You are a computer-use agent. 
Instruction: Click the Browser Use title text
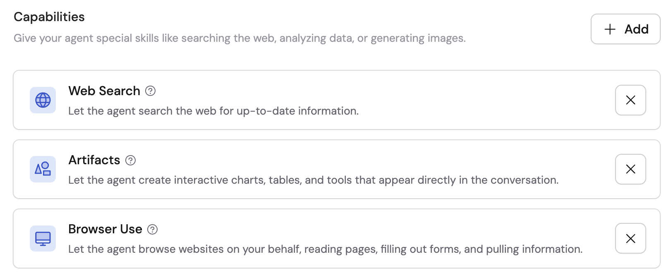pyautogui.click(x=105, y=230)
